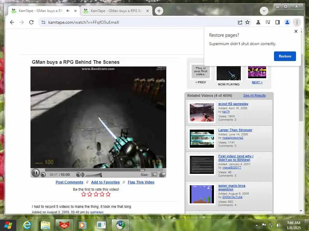
Task: Pause the video player
Action: tap(36, 173)
